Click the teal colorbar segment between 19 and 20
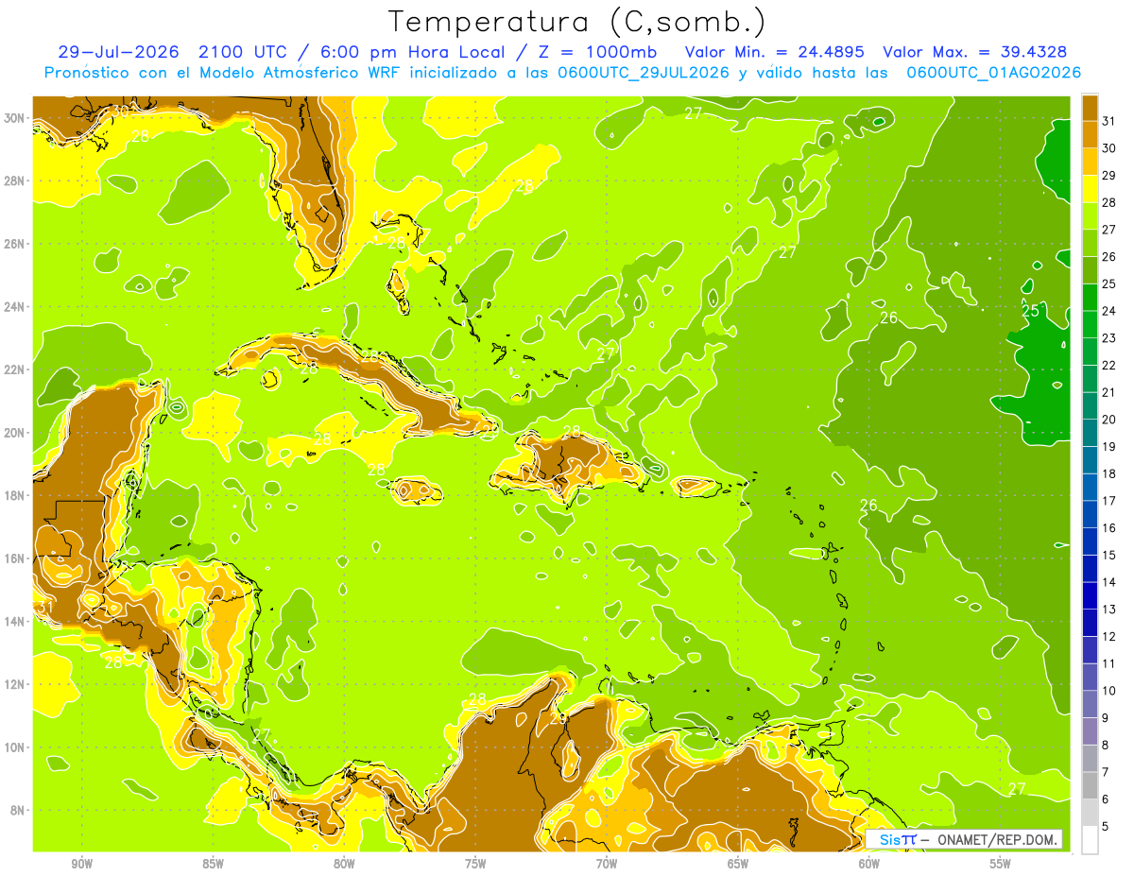The height and width of the screenshot is (876, 1134). click(x=1090, y=433)
